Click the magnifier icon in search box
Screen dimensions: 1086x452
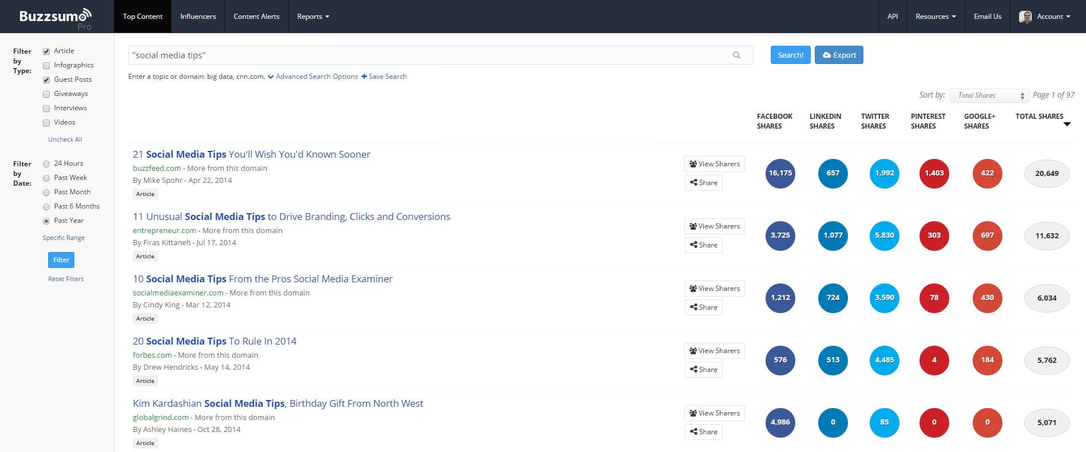click(x=736, y=55)
